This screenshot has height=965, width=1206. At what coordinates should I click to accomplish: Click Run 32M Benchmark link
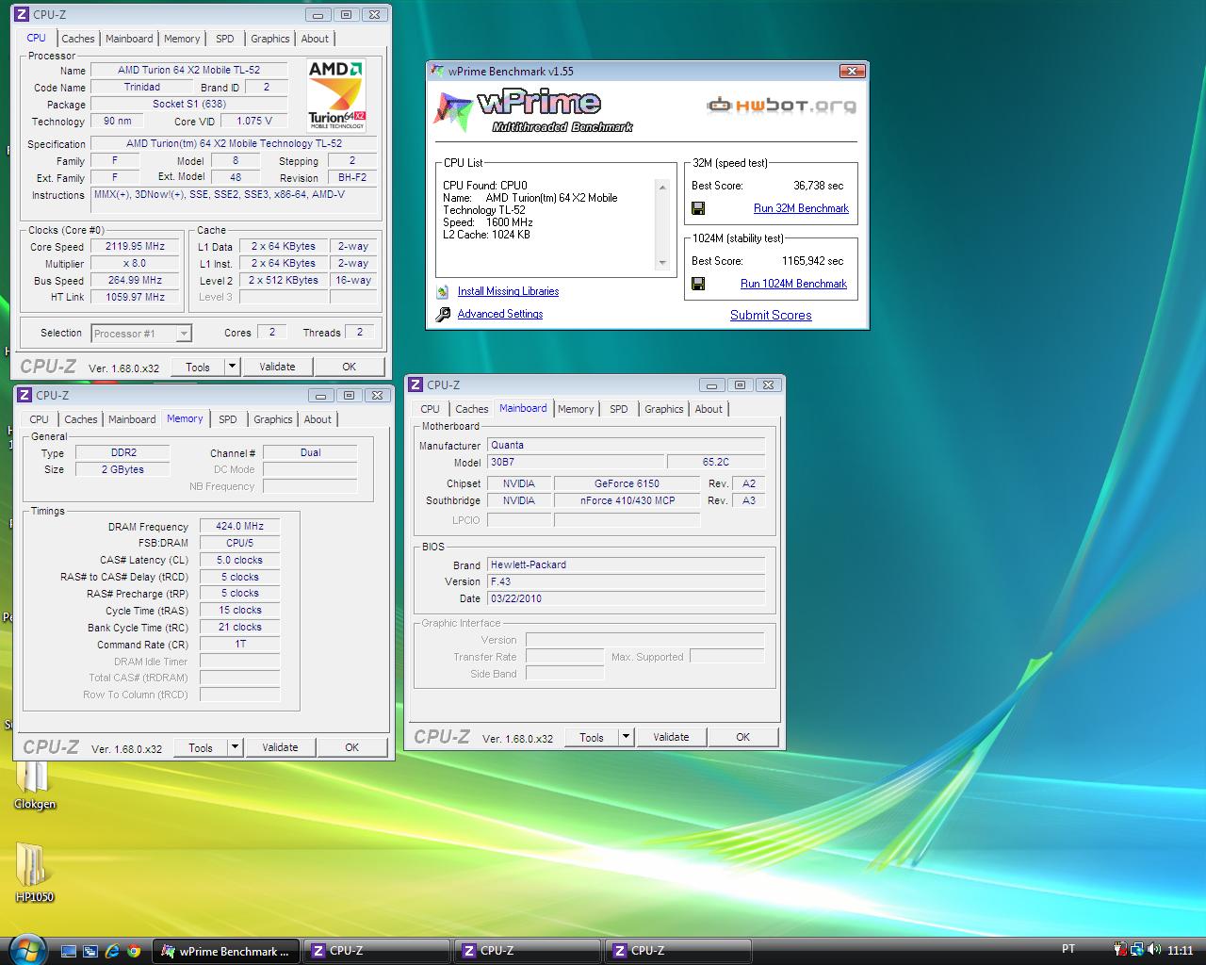click(x=801, y=208)
